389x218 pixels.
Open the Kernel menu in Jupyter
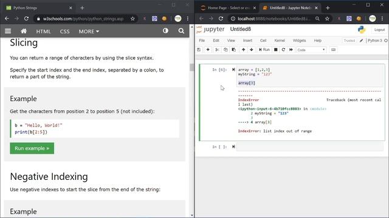point(280,41)
